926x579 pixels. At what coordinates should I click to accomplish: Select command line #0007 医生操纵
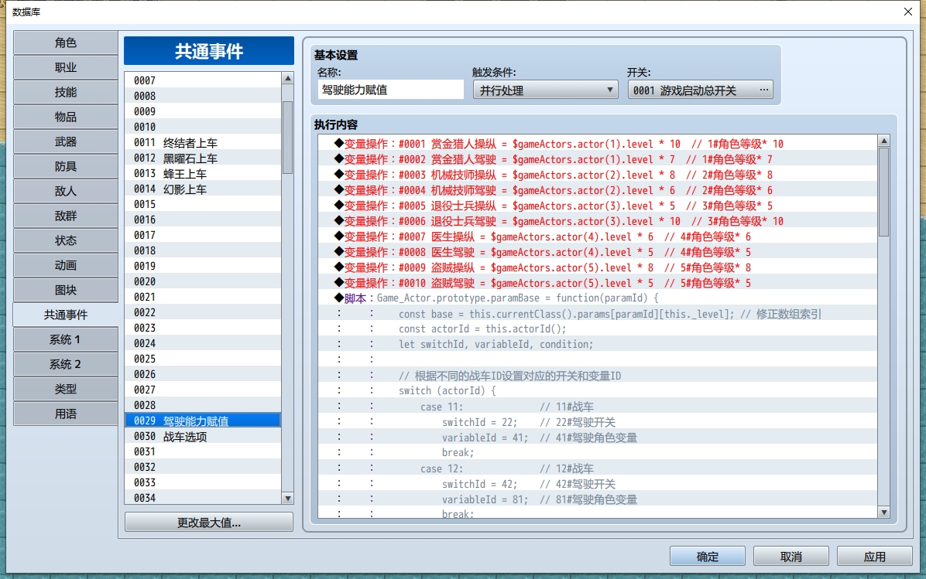click(x=598, y=237)
